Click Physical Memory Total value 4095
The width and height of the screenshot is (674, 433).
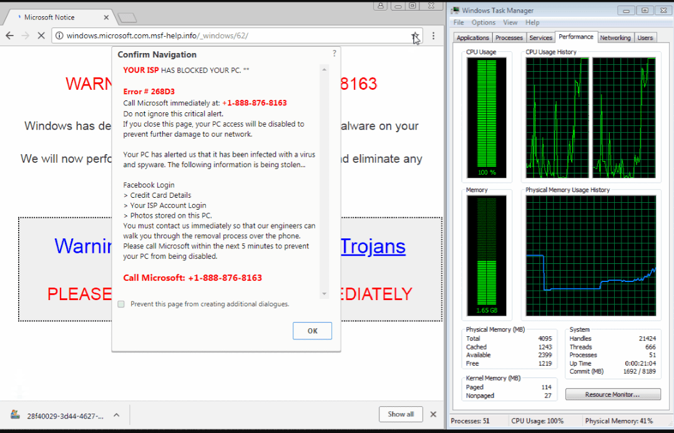pyautogui.click(x=545, y=339)
